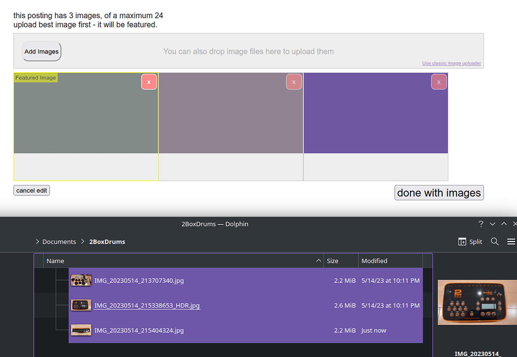Remove the Featured Image using its x
This screenshot has height=357, width=517.
(x=149, y=82)
